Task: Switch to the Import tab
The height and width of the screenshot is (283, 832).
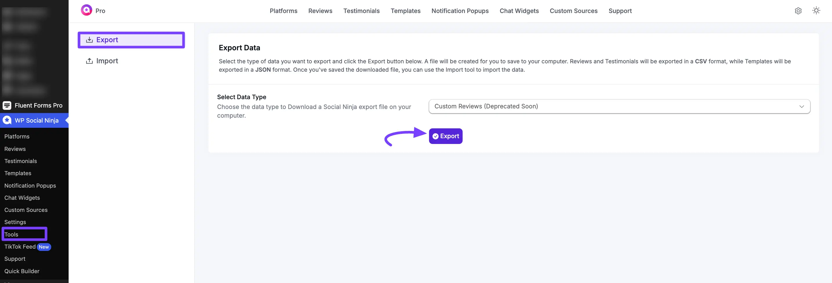Action: 107,61
